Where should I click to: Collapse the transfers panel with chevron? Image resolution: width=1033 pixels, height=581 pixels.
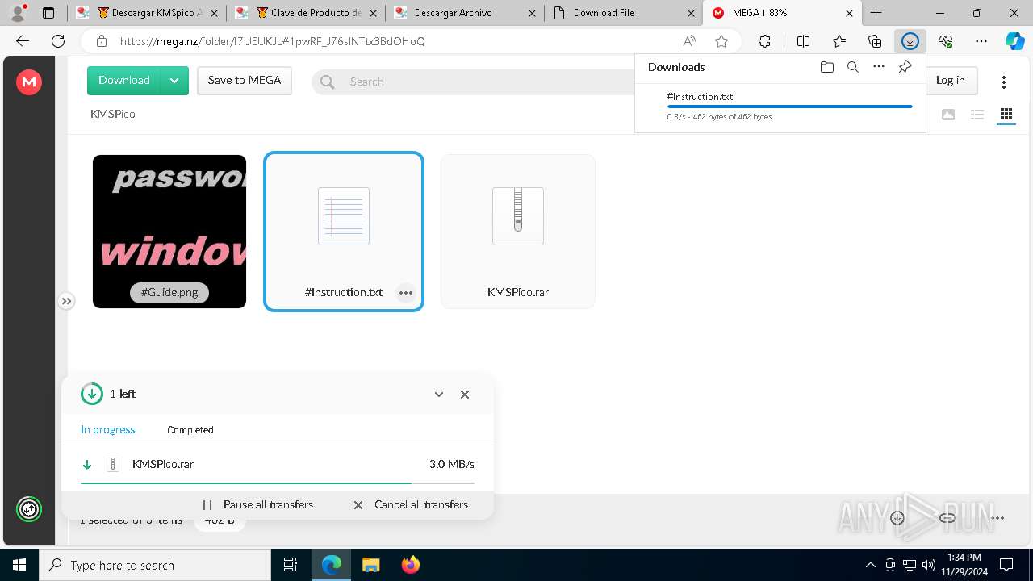[439, 395]
